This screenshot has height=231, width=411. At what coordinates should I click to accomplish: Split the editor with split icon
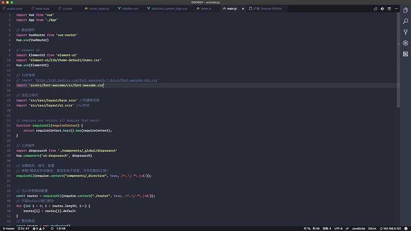tap(389, 9)
